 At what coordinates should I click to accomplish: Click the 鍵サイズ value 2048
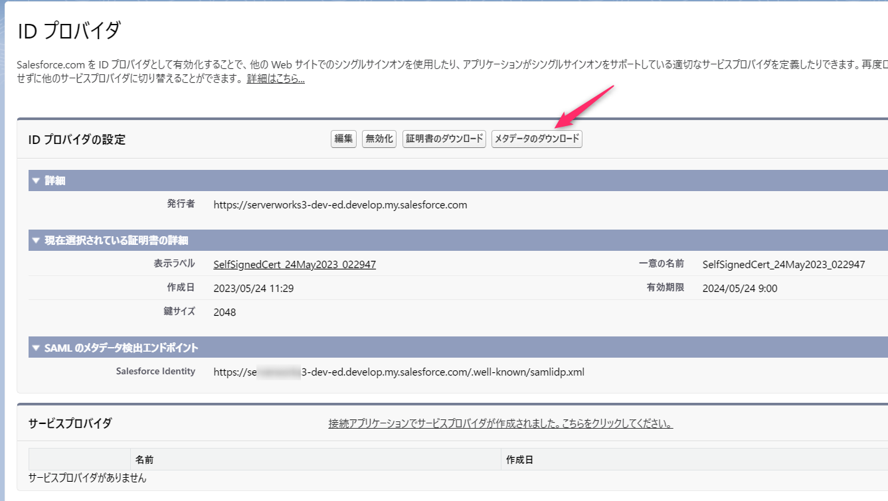click(x=224, y=312)
